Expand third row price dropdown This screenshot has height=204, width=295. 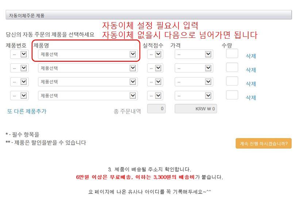pos(194,82)
